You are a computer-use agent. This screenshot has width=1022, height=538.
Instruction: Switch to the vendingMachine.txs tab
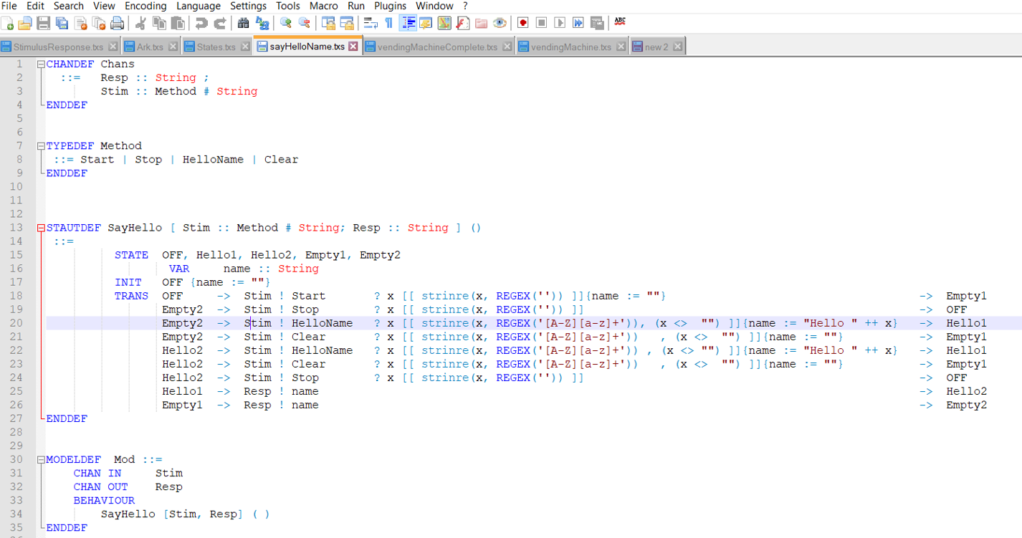(570, 47)
